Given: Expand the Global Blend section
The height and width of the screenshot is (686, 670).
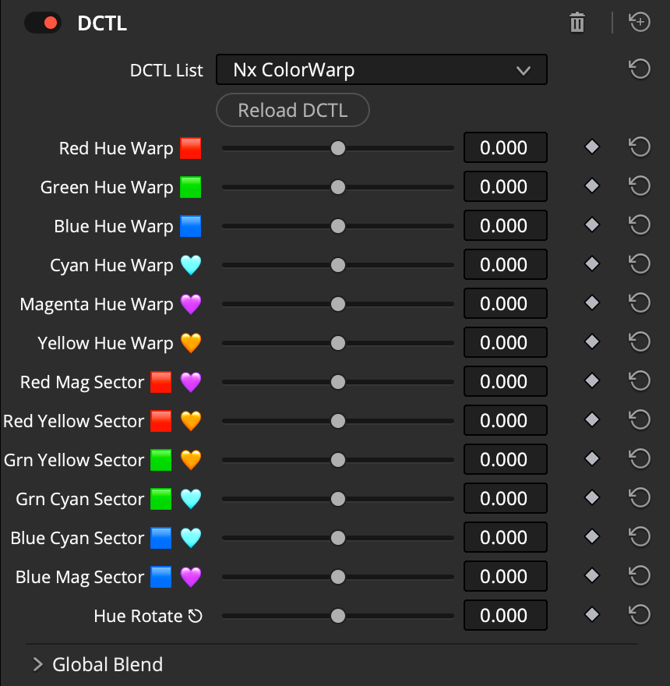Looking at the screenshot, I should coord(36,664).
